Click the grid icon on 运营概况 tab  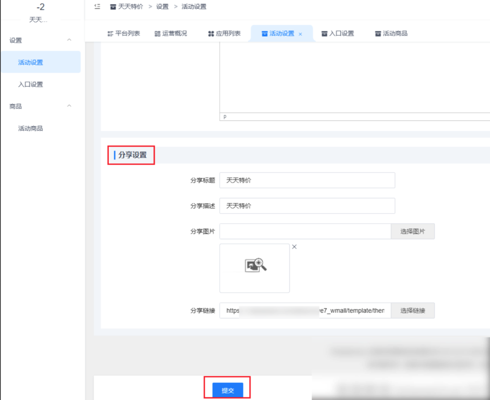pyautogui.click(x=157, y=34)
